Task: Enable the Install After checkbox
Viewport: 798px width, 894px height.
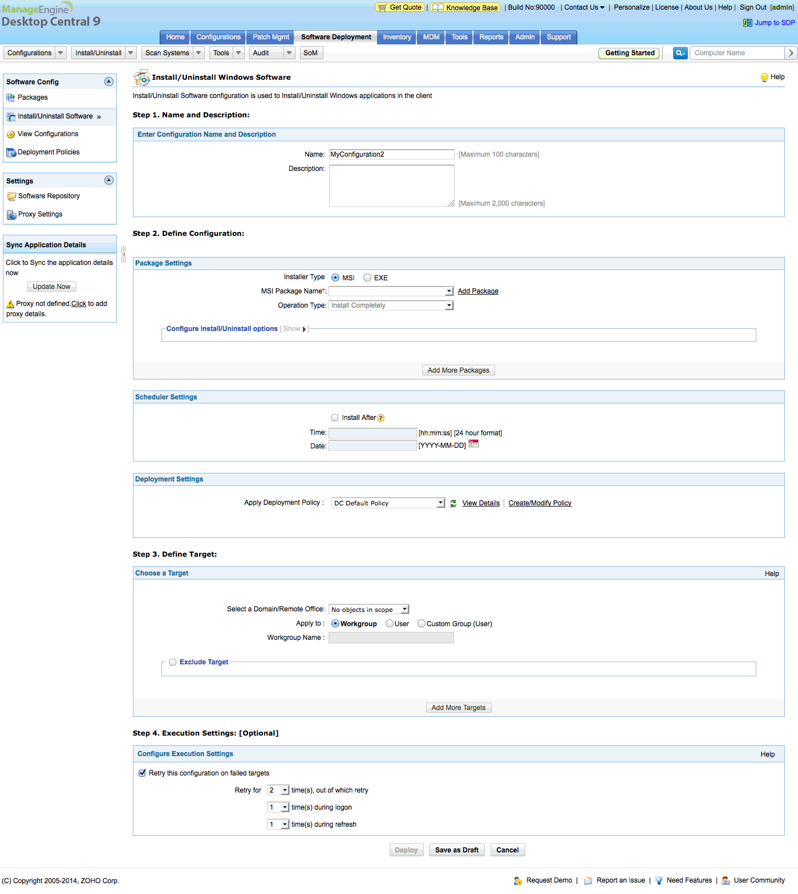Action: [x=335, y=418]
